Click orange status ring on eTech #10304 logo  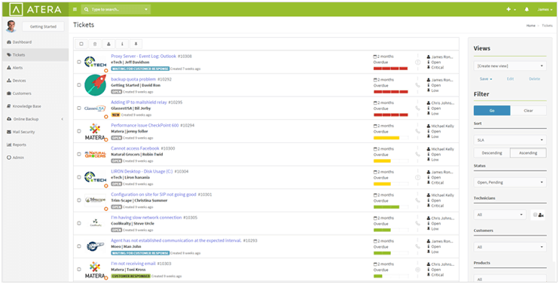click(106, 185)
